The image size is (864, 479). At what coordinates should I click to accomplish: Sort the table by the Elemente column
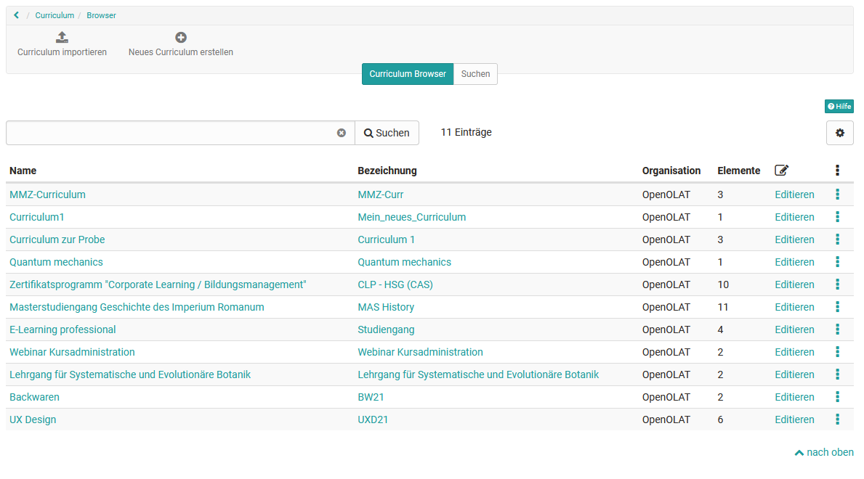738,171
